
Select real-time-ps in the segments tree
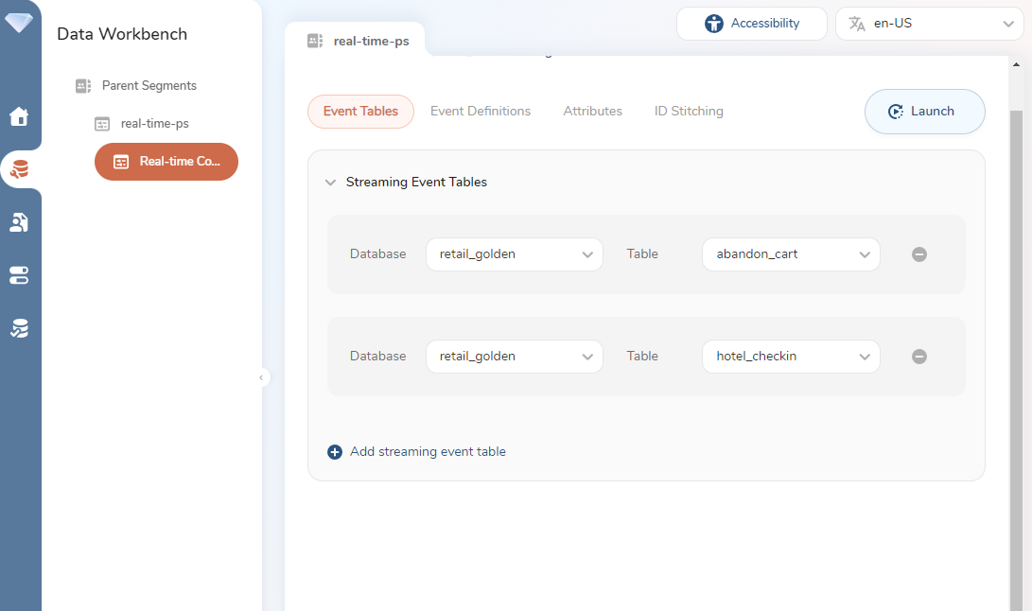coord(154,124)
